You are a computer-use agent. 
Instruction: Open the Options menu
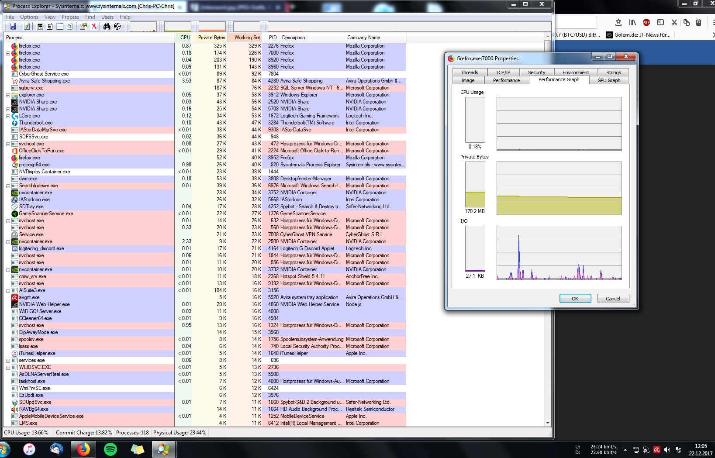pos(29,17)
